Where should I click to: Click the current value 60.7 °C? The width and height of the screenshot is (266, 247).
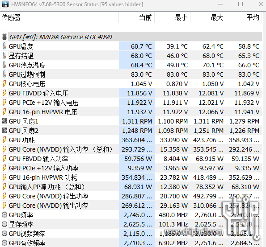(141, 46)
